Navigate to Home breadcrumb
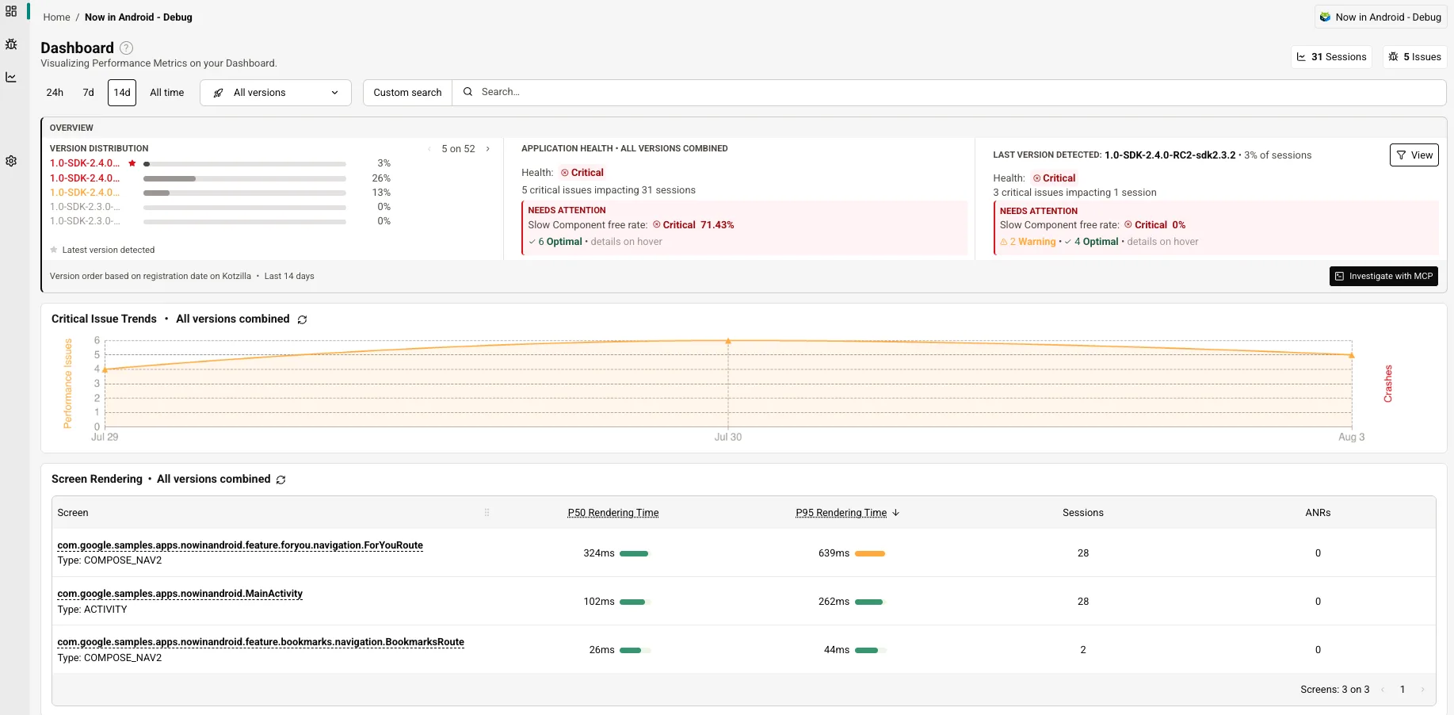This screenshot has width=1454, height=715. [56, 17]
